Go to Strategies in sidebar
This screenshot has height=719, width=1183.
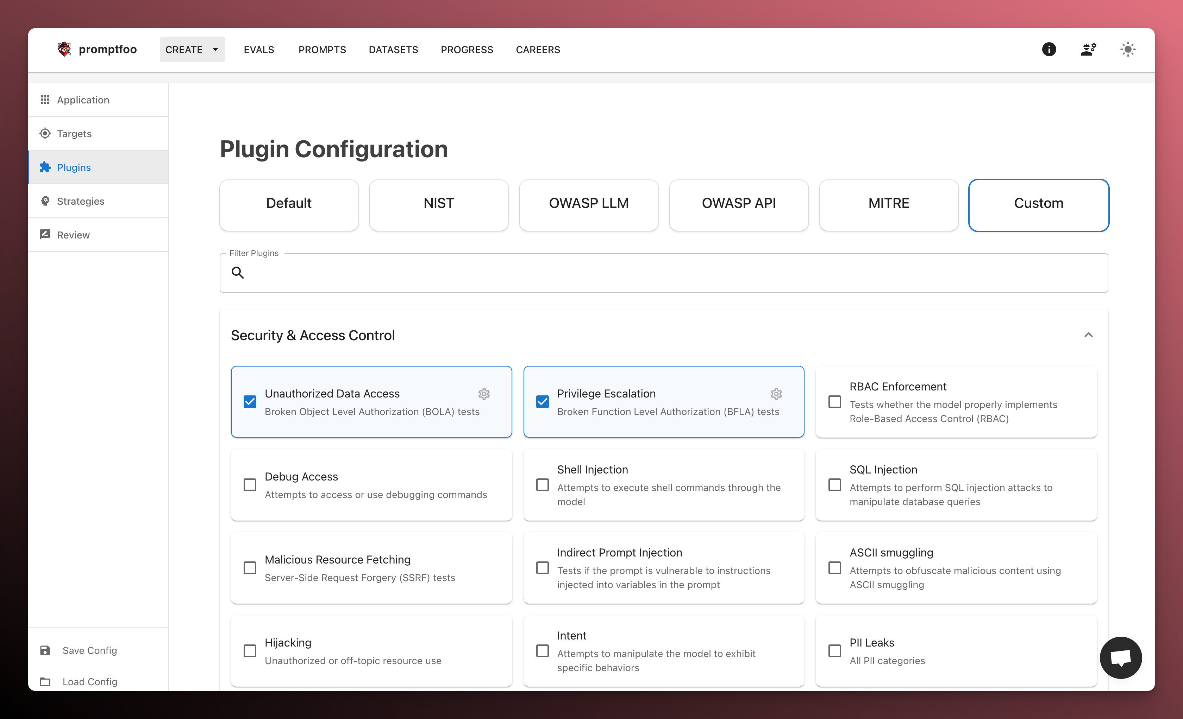click(81, 201)
